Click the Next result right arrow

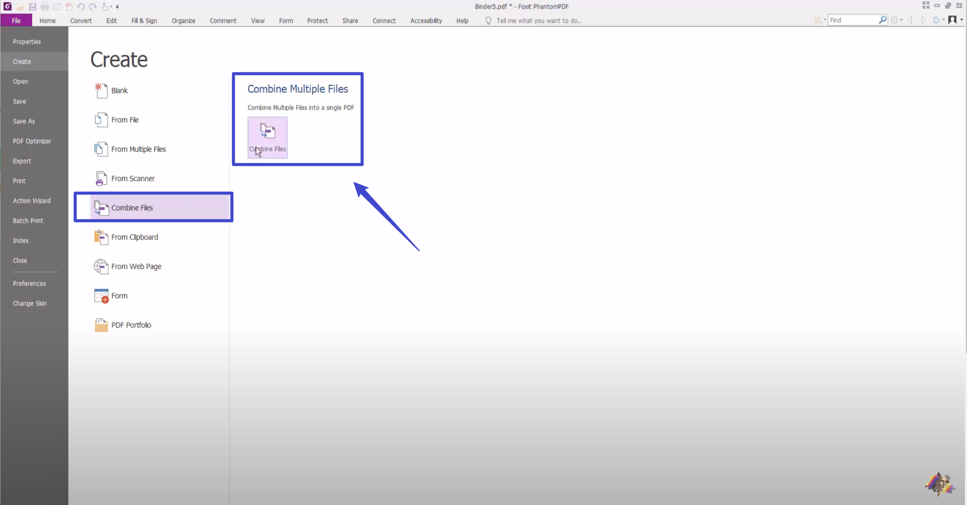point(923,20)
